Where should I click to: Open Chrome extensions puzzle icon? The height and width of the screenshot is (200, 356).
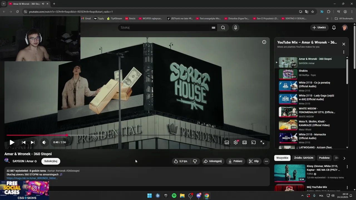tap(329, 12)
